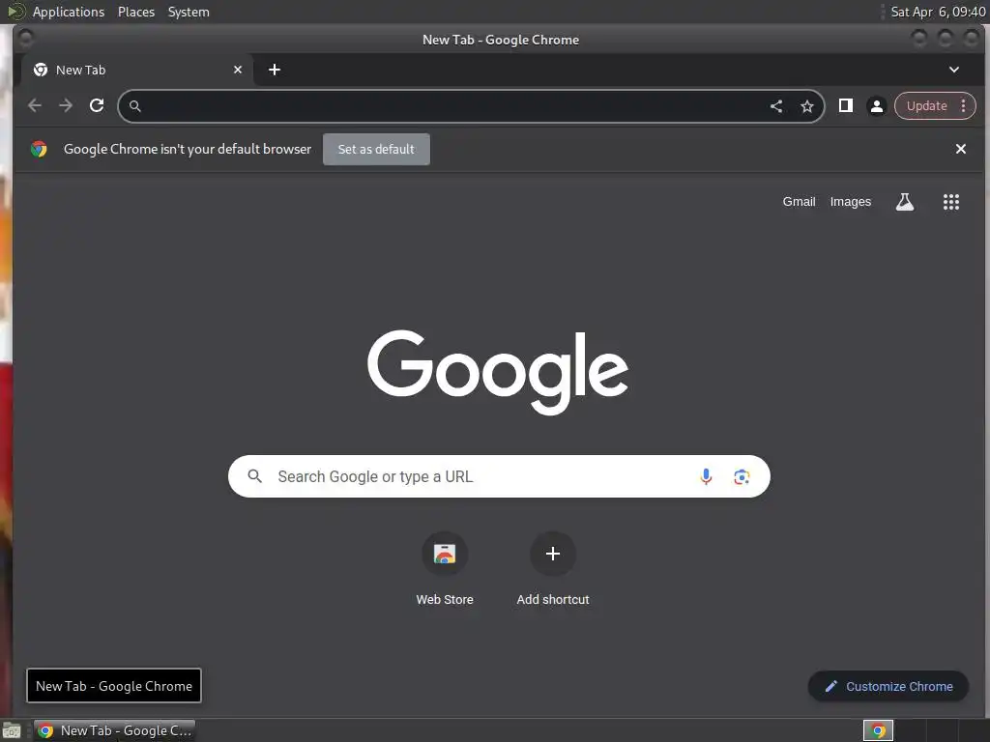
Task: Click the show desktop icon in taskbar
Action: click(12, 730)
